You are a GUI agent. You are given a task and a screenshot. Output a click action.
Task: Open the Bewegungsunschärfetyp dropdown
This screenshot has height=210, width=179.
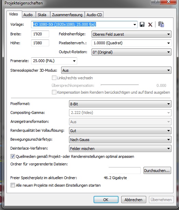click(120, 140)
